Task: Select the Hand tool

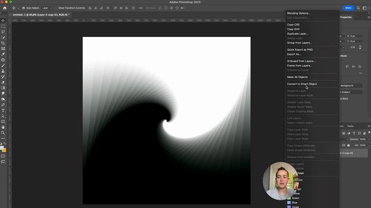Action: (3, 127)
